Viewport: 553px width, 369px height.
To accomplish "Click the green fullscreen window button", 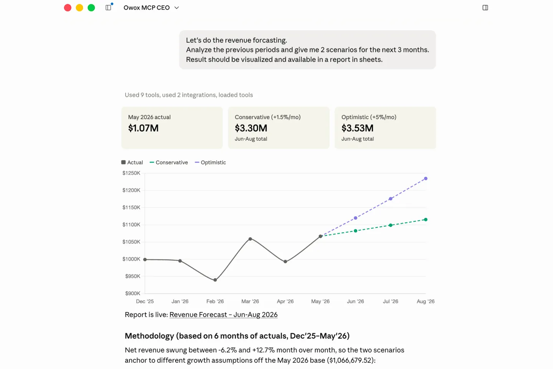I will click(x=91, y=8).
